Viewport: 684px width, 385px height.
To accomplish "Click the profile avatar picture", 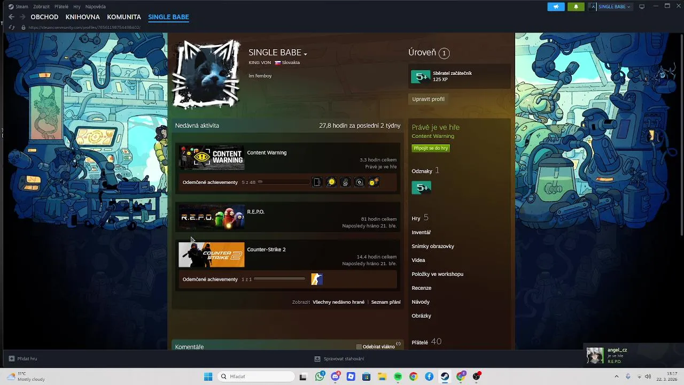I will (x=207, y=73).
